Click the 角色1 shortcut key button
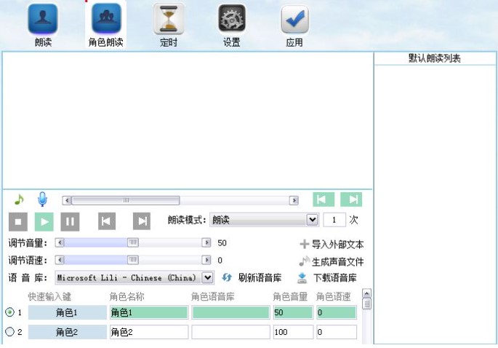498x348 pixels. pos(67,312)
